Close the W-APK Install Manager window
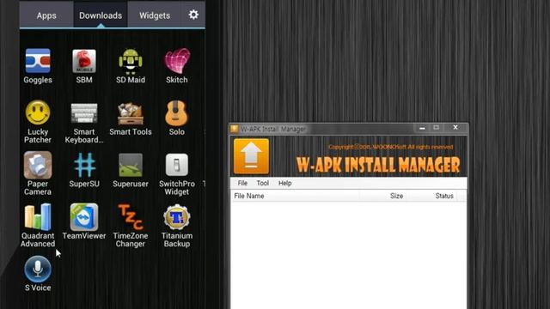Image resolution: width=550 pixels, height=309 pixels. click(455, 128)
